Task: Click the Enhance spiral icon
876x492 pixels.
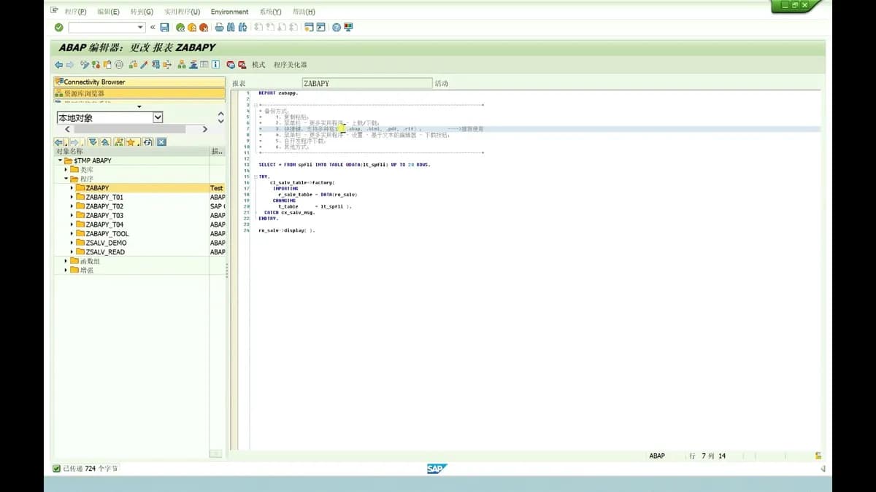Action: coord(119,65)
